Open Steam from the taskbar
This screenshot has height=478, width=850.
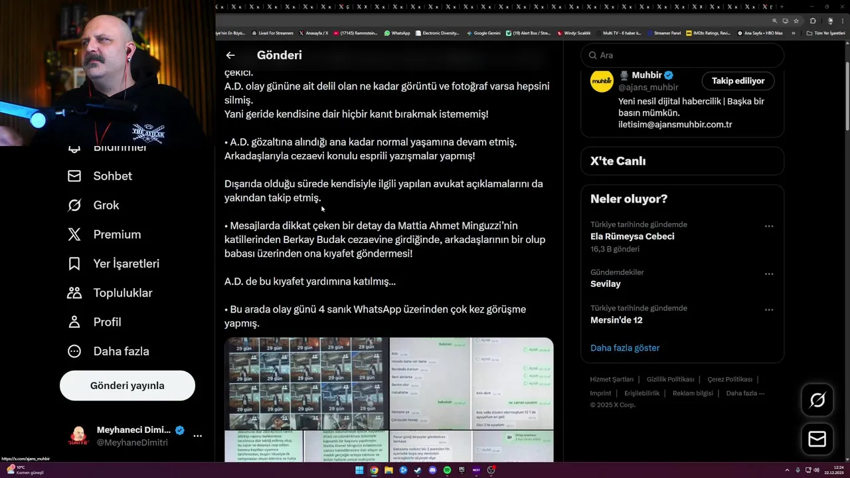coord(418,470)
